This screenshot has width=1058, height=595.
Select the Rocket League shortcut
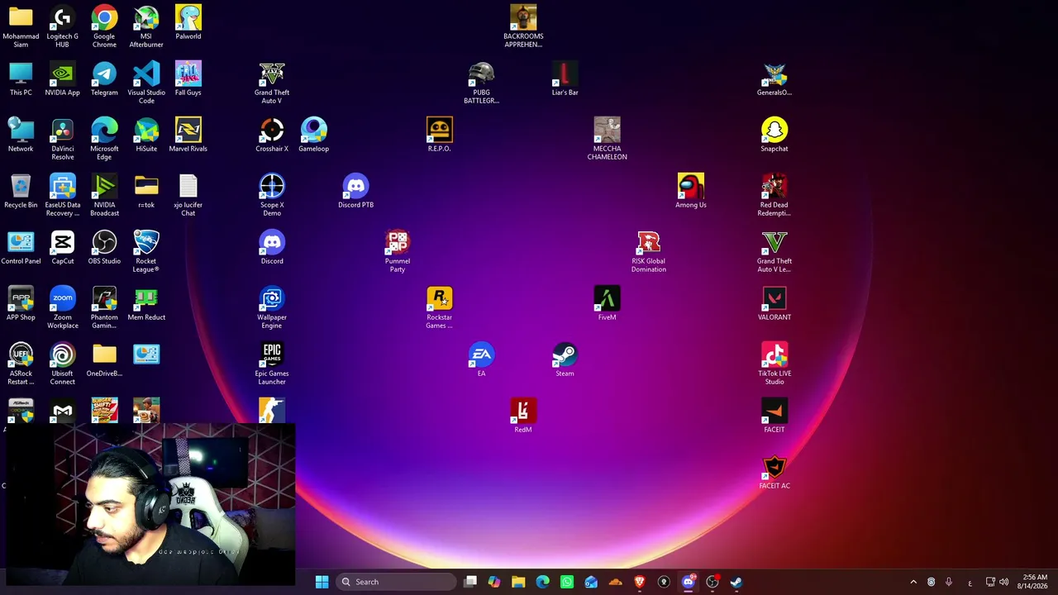click(146, 251)
